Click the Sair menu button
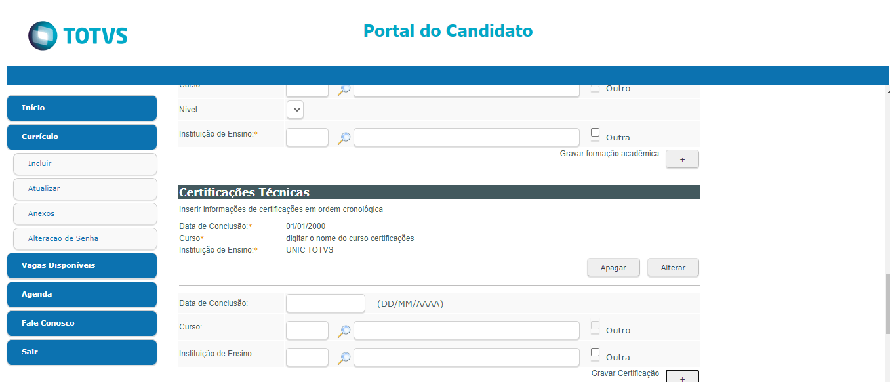The width and height of the screenshot is (890, 382). click(x=82, y=352)
